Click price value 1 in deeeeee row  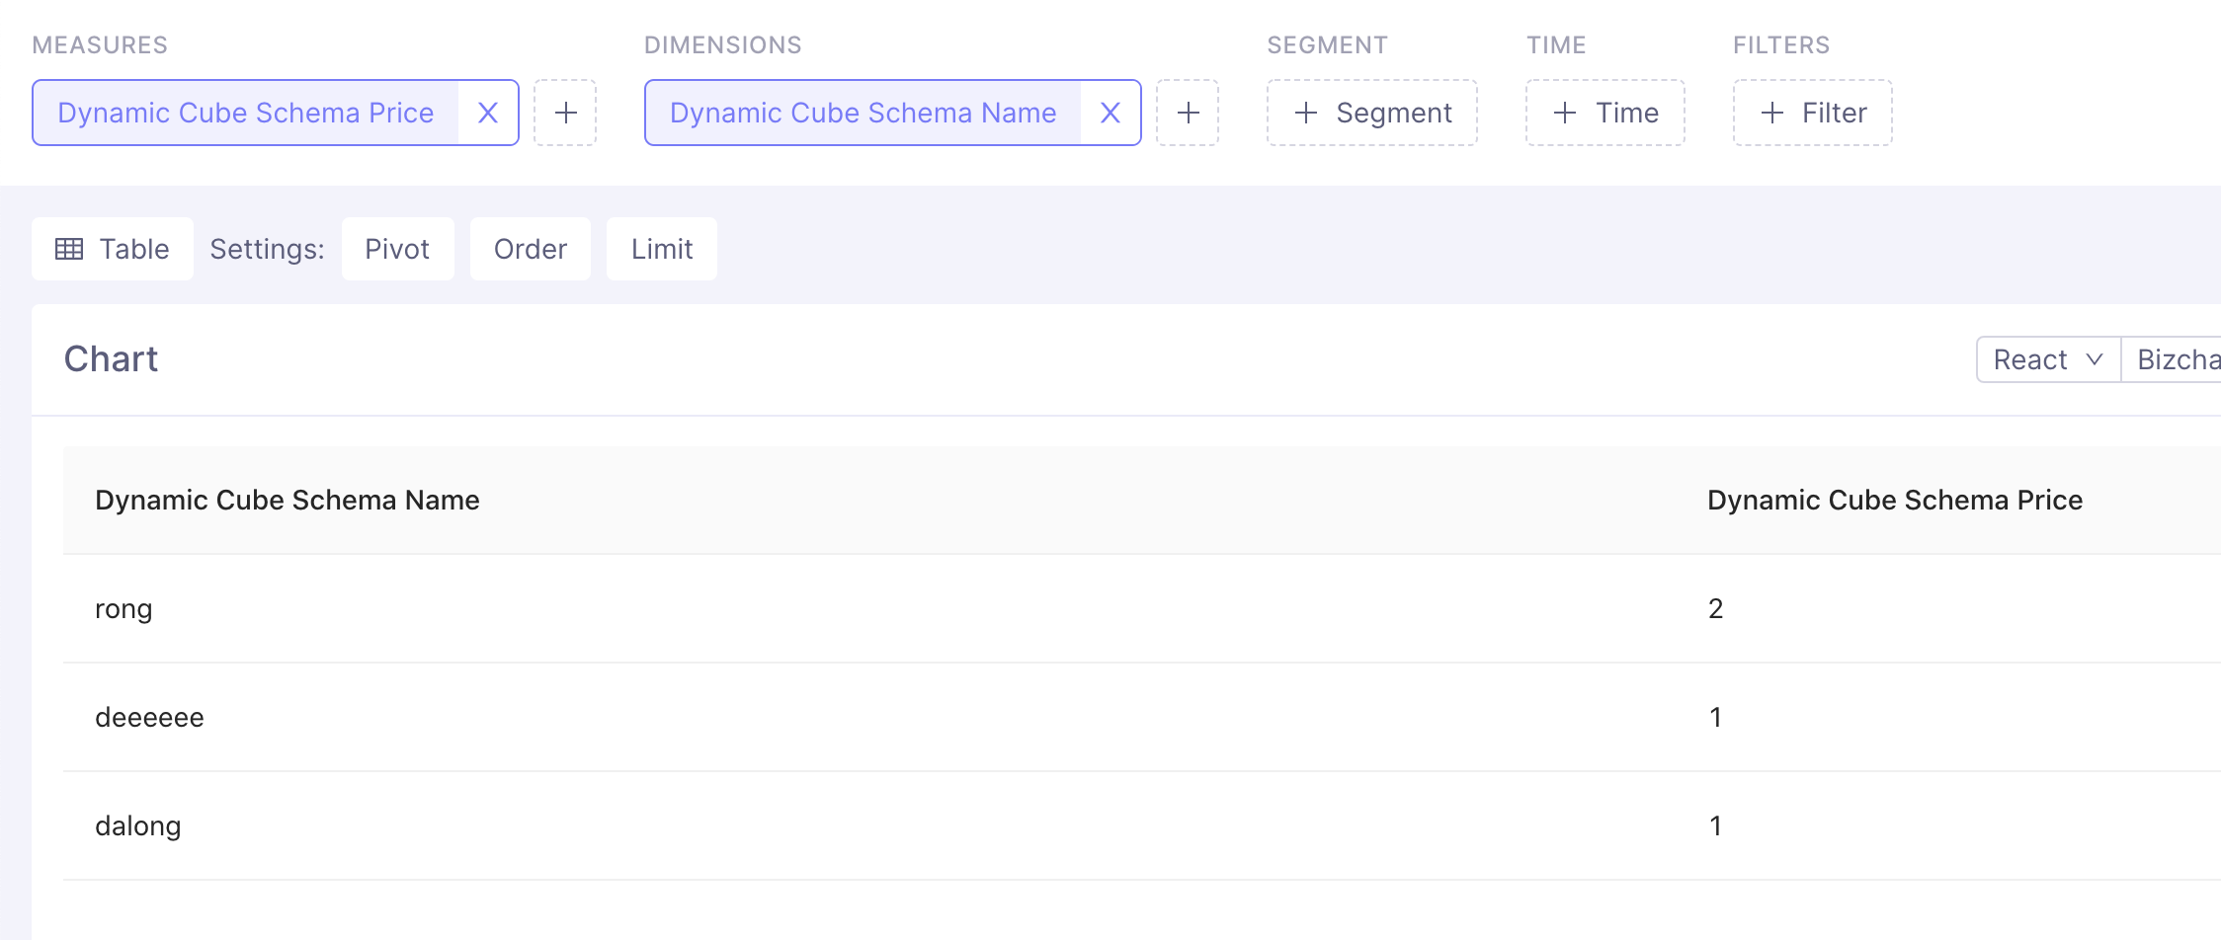(1716, 717)
